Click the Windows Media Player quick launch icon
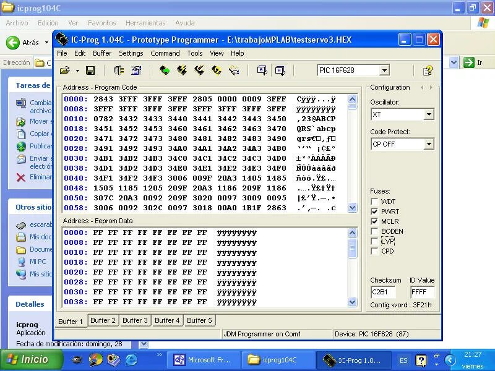The width and height of the screenshot is (495, 371). (95, 360)
